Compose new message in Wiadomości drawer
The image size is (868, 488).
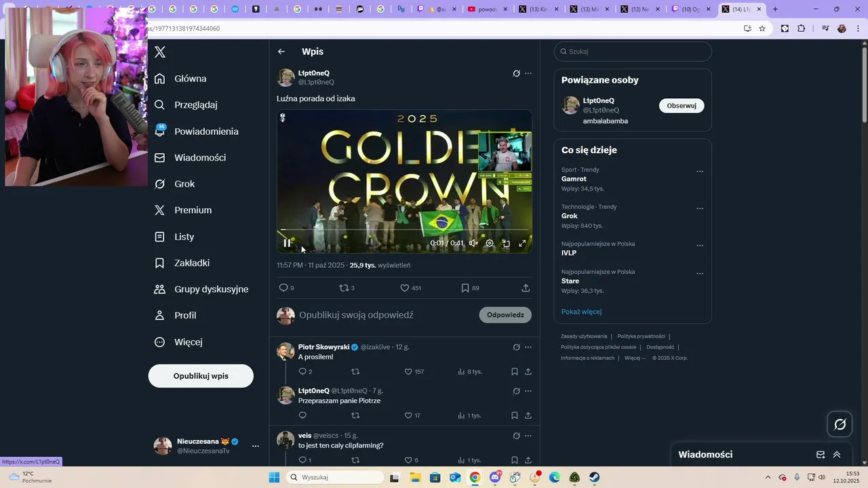(x=821, y=455)
